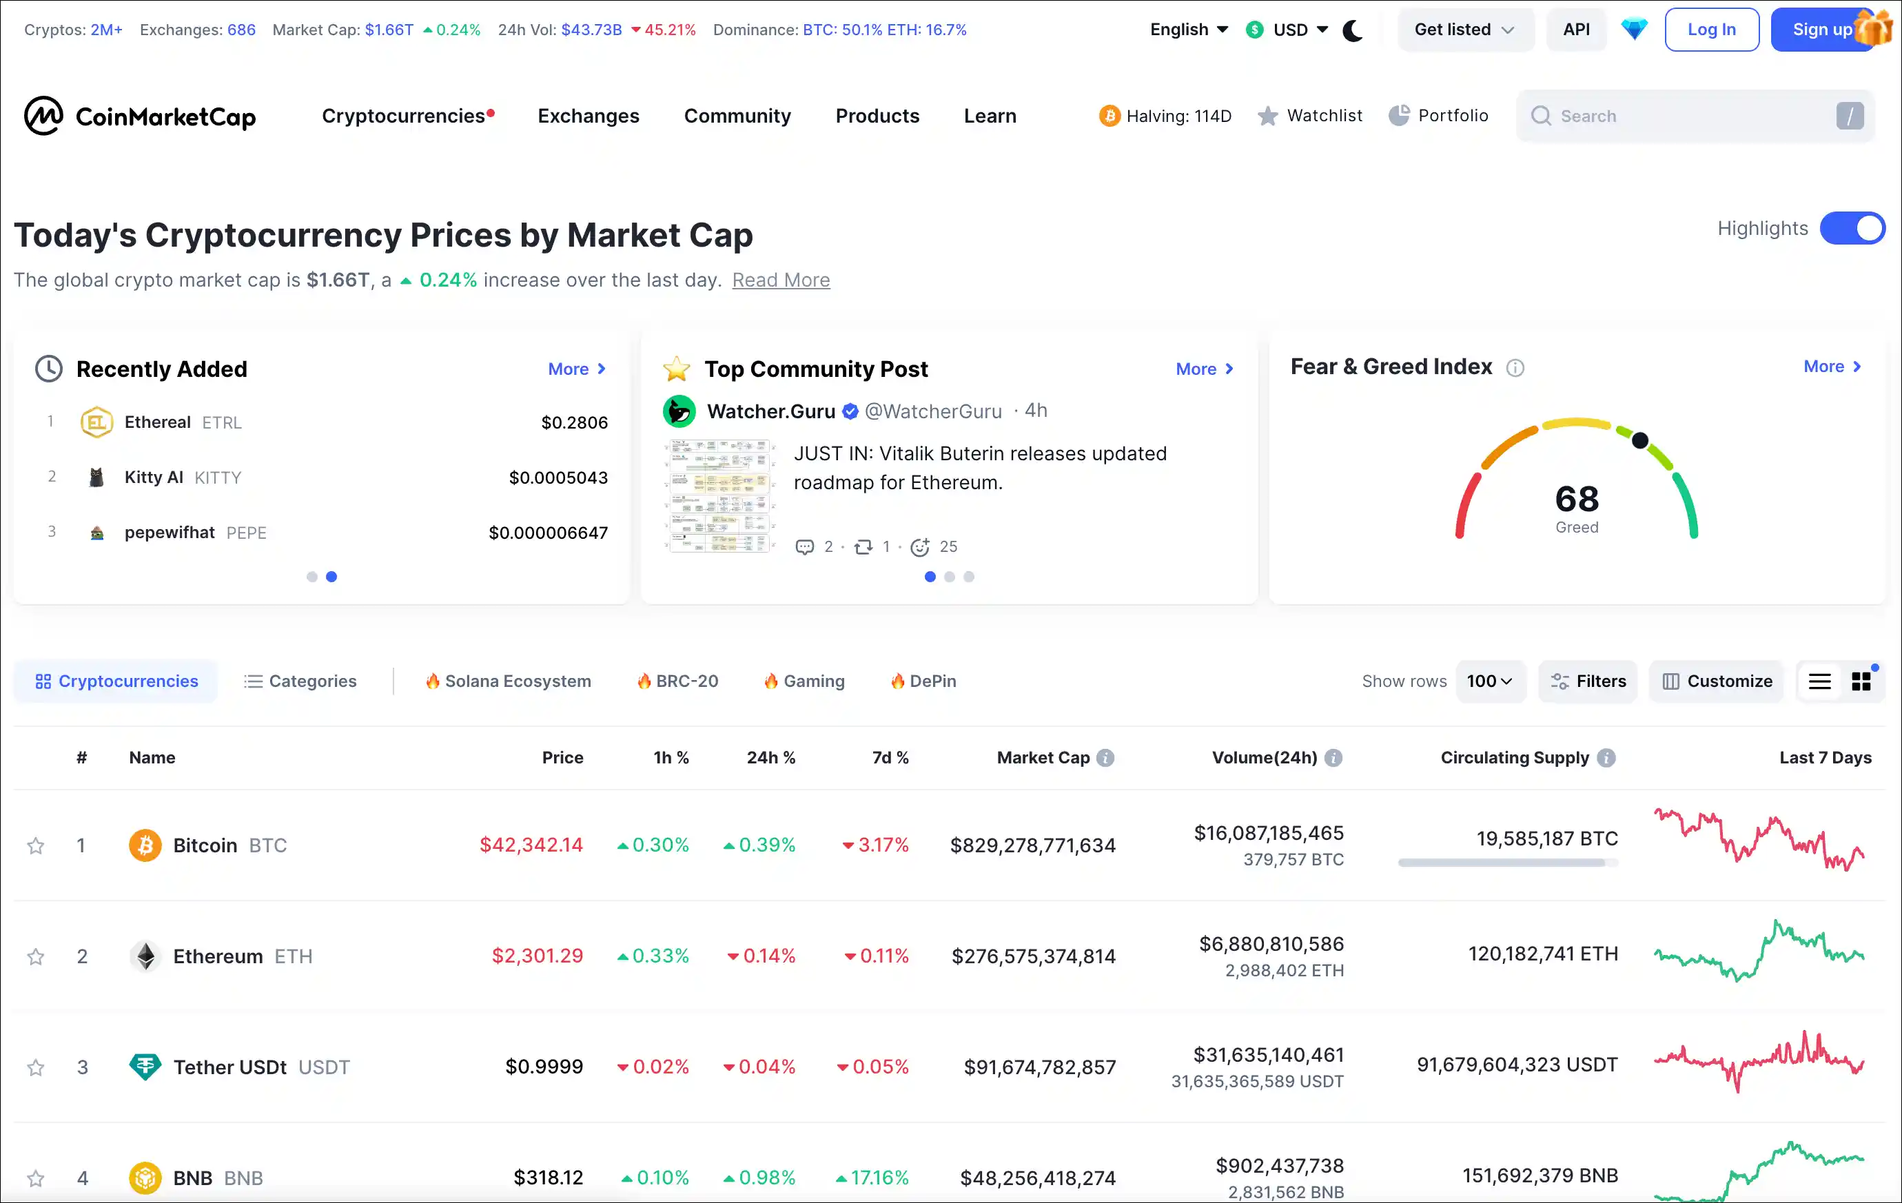This screenshot has height=1203, width=1902.
Task: Click the CoinMarketCap logo
Action: (x=140, y=116)
